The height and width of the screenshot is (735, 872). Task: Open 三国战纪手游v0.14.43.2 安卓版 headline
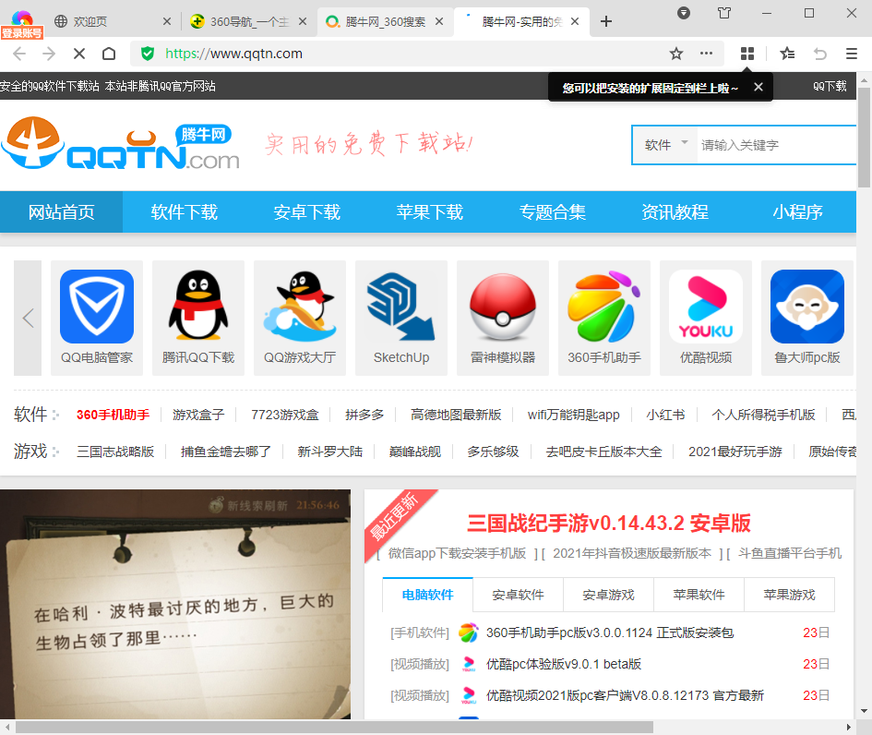[x=609, y=523]
